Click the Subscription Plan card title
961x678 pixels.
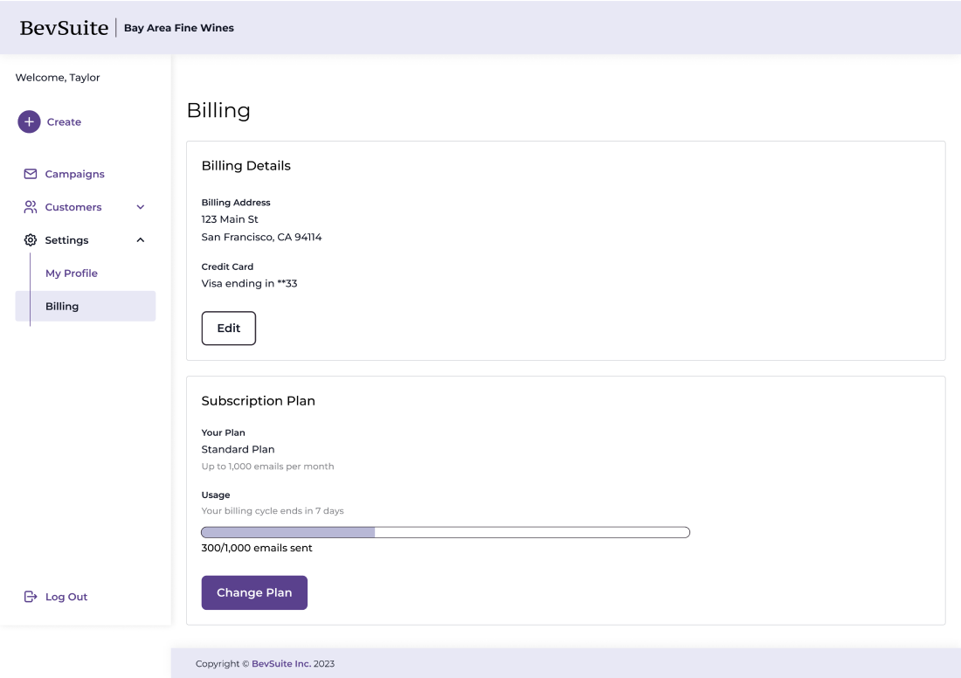(258, 401)
